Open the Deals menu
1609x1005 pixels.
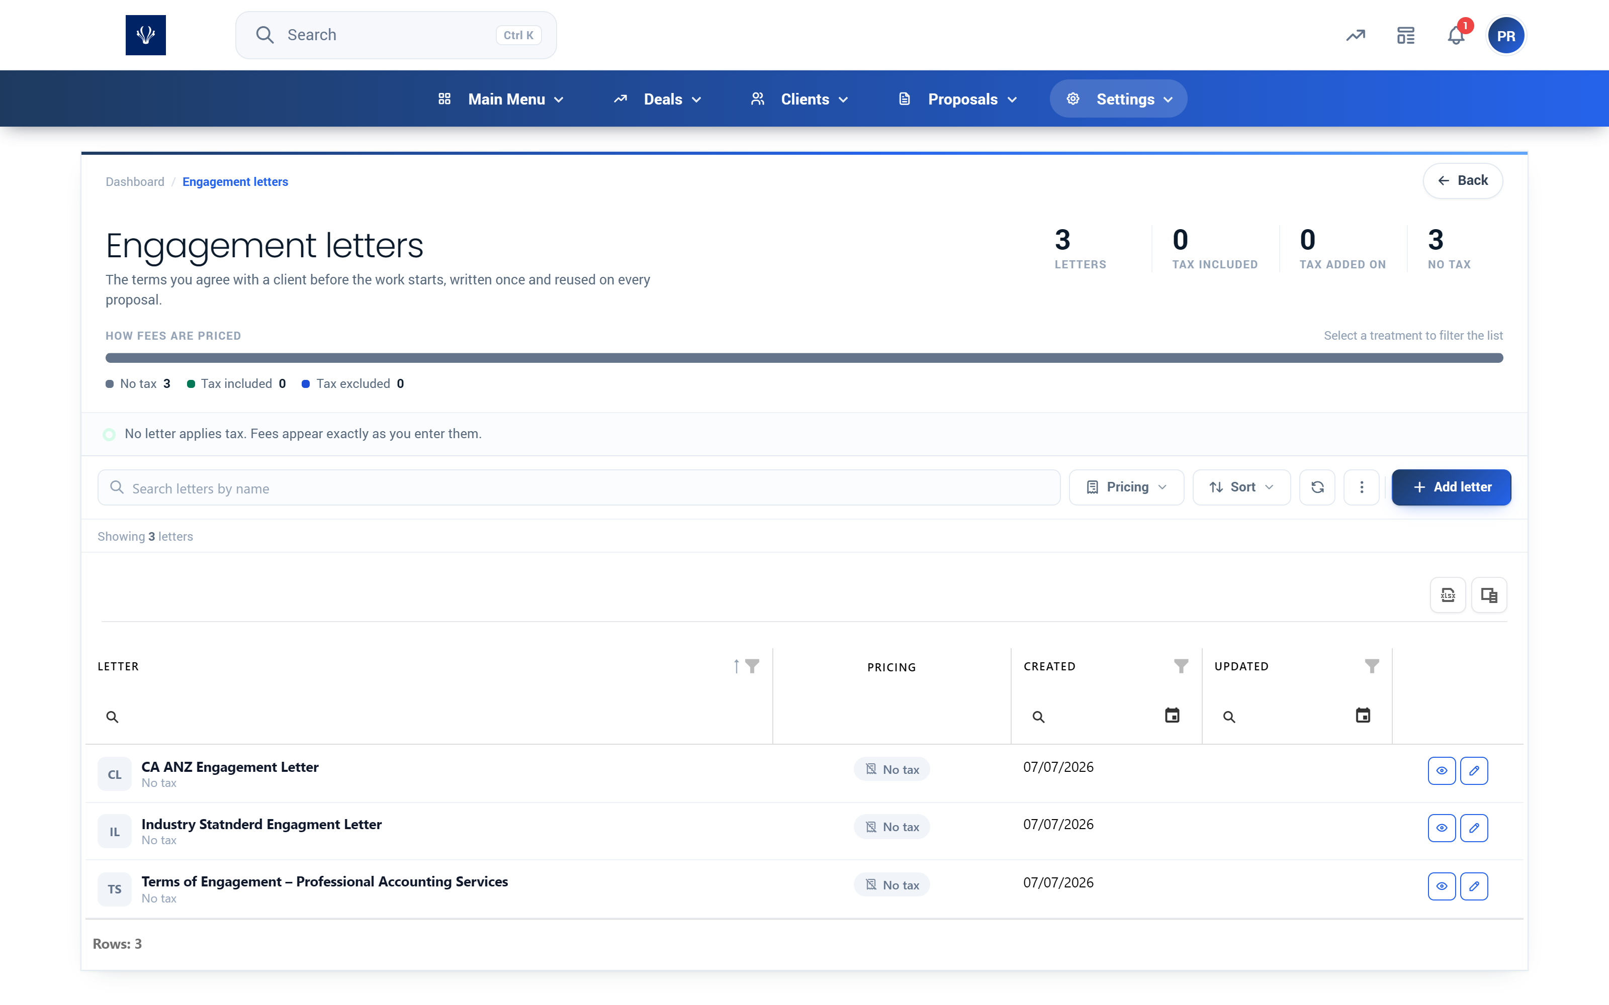click(x=658, y=99)
